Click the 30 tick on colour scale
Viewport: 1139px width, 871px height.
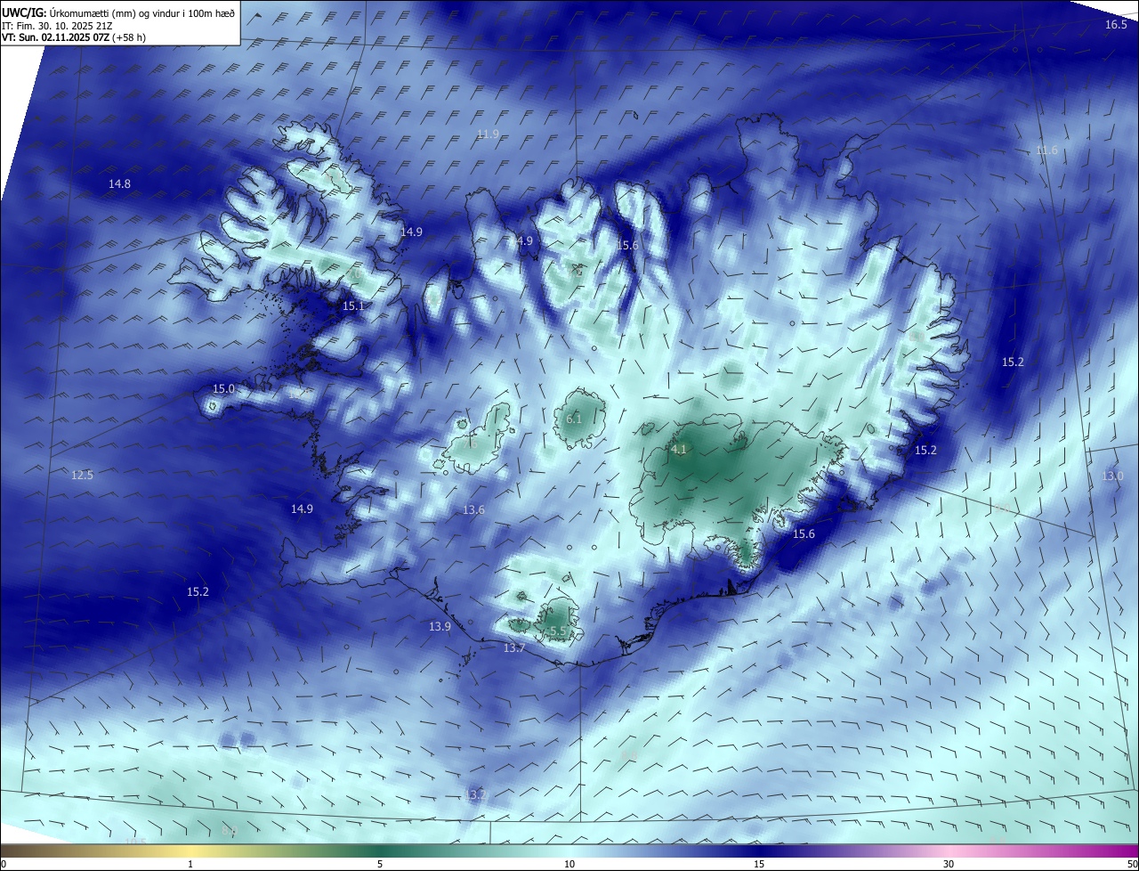[949, 865]
